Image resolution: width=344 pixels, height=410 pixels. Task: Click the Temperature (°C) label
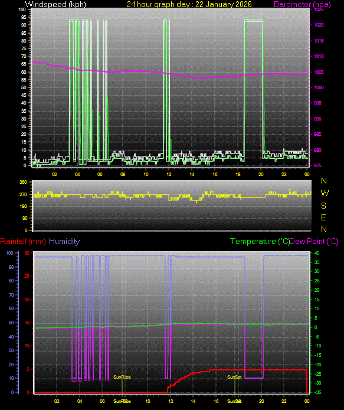[260, 242]
